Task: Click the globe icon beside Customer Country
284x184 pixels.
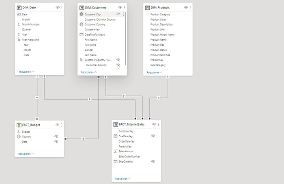Action: point(81,24)
